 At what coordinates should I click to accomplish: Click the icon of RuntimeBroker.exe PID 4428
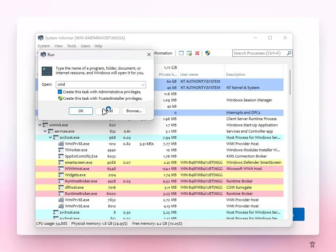(x=61, y=181)
